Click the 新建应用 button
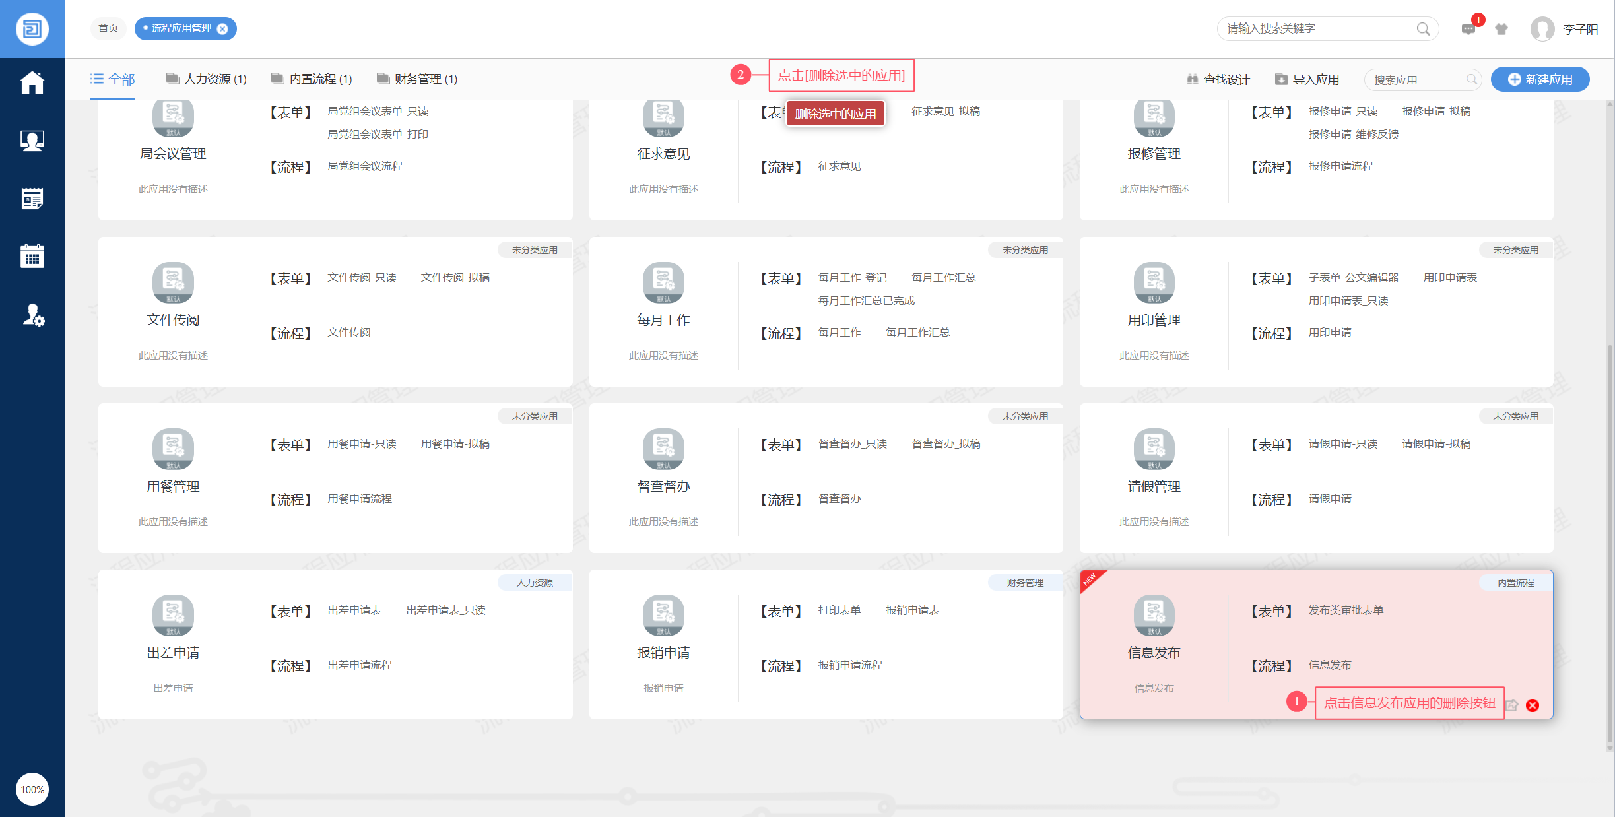 point(1540,79)
